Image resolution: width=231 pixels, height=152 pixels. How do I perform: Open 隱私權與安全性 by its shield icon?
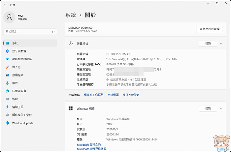pyautogui.click(x=7, y=115)
